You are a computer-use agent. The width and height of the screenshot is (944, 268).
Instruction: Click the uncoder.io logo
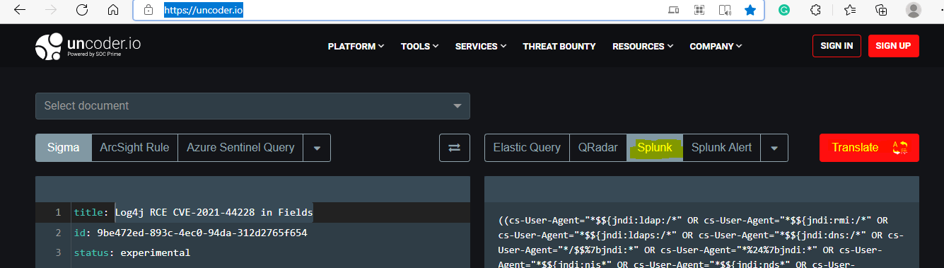coord(88,47)
